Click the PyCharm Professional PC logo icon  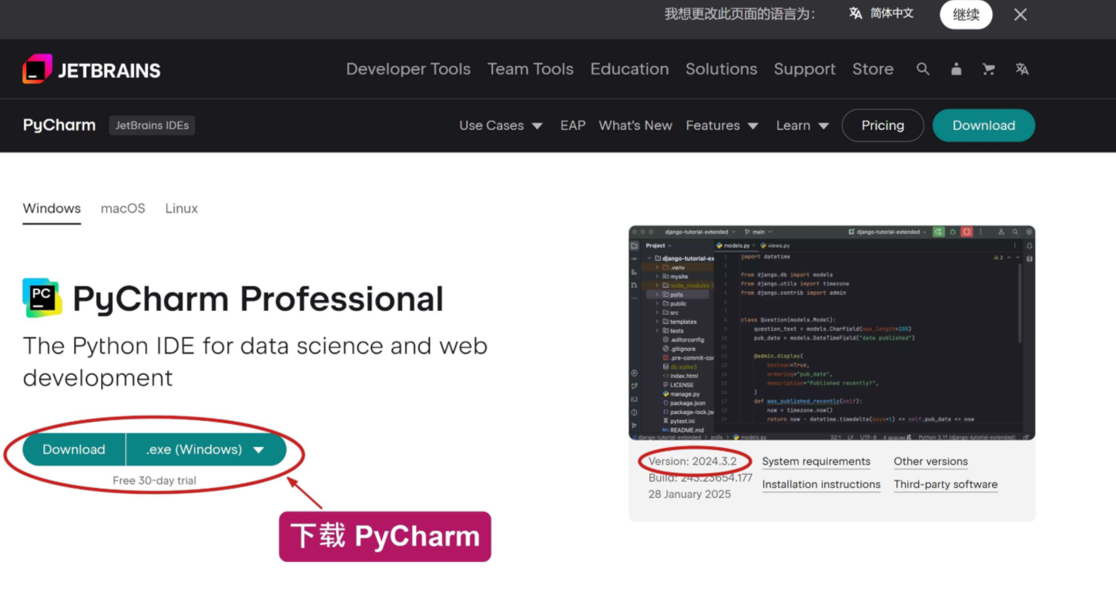pos(42,298)
